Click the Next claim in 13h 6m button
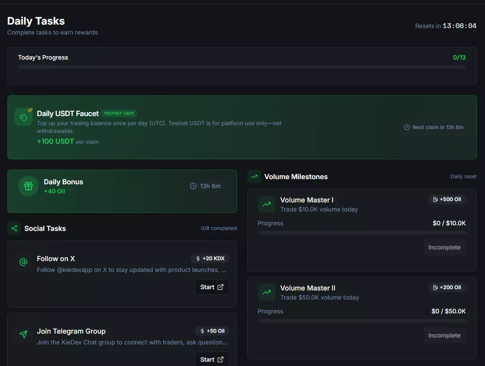485x366 pixels. click(434, 127)
